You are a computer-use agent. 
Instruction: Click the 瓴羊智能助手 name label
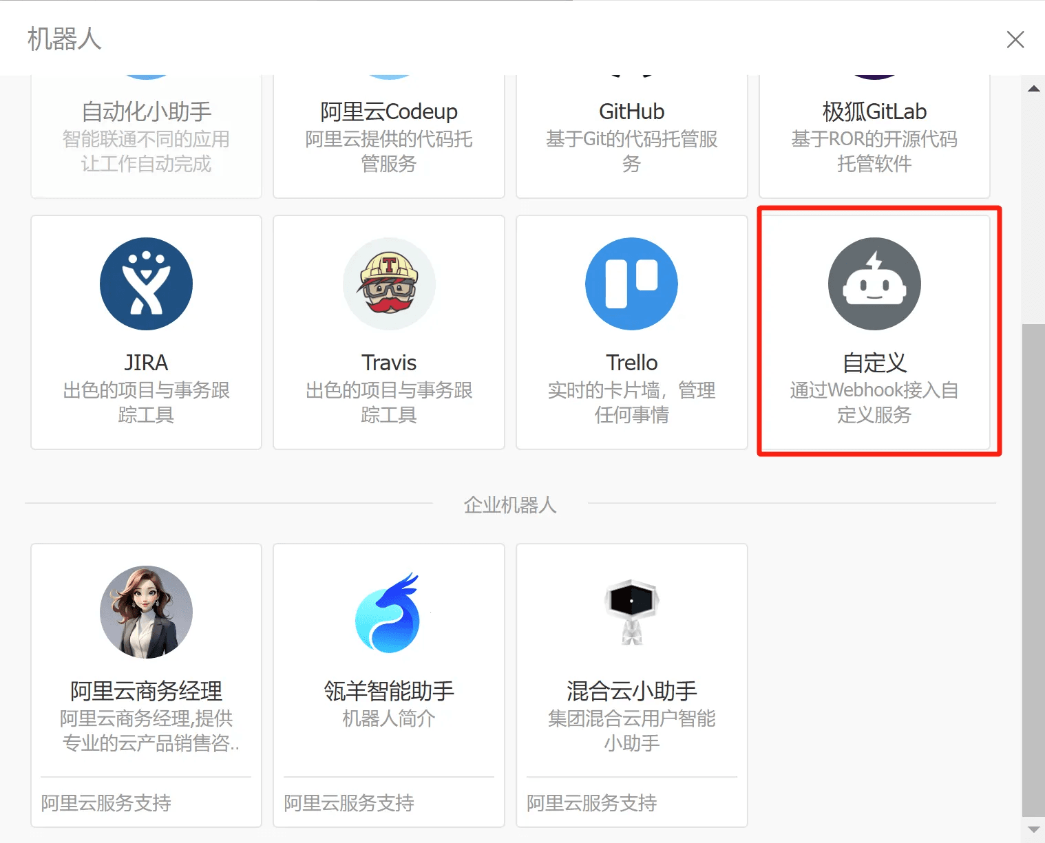point(389,691)
